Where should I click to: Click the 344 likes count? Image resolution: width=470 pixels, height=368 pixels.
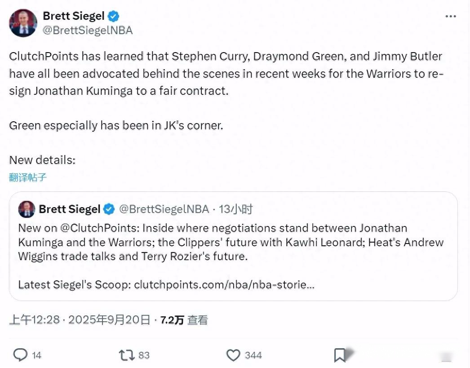tap(253, 355)
